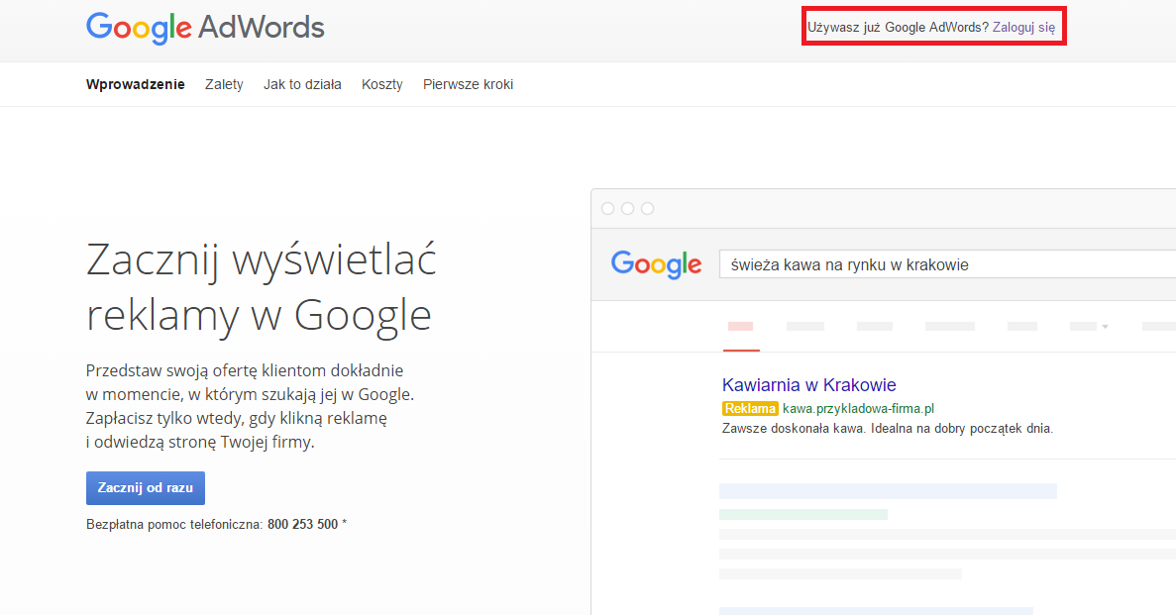Image resolution: width=1176 pixels, height=615 pixels.
Task: Select the red-highlighted tab in mock search results
Action: click(740, 327)
